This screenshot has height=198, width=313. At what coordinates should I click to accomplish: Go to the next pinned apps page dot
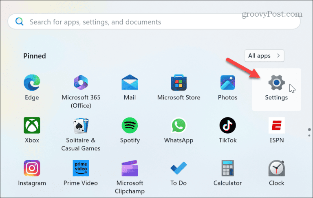(309, 136)
